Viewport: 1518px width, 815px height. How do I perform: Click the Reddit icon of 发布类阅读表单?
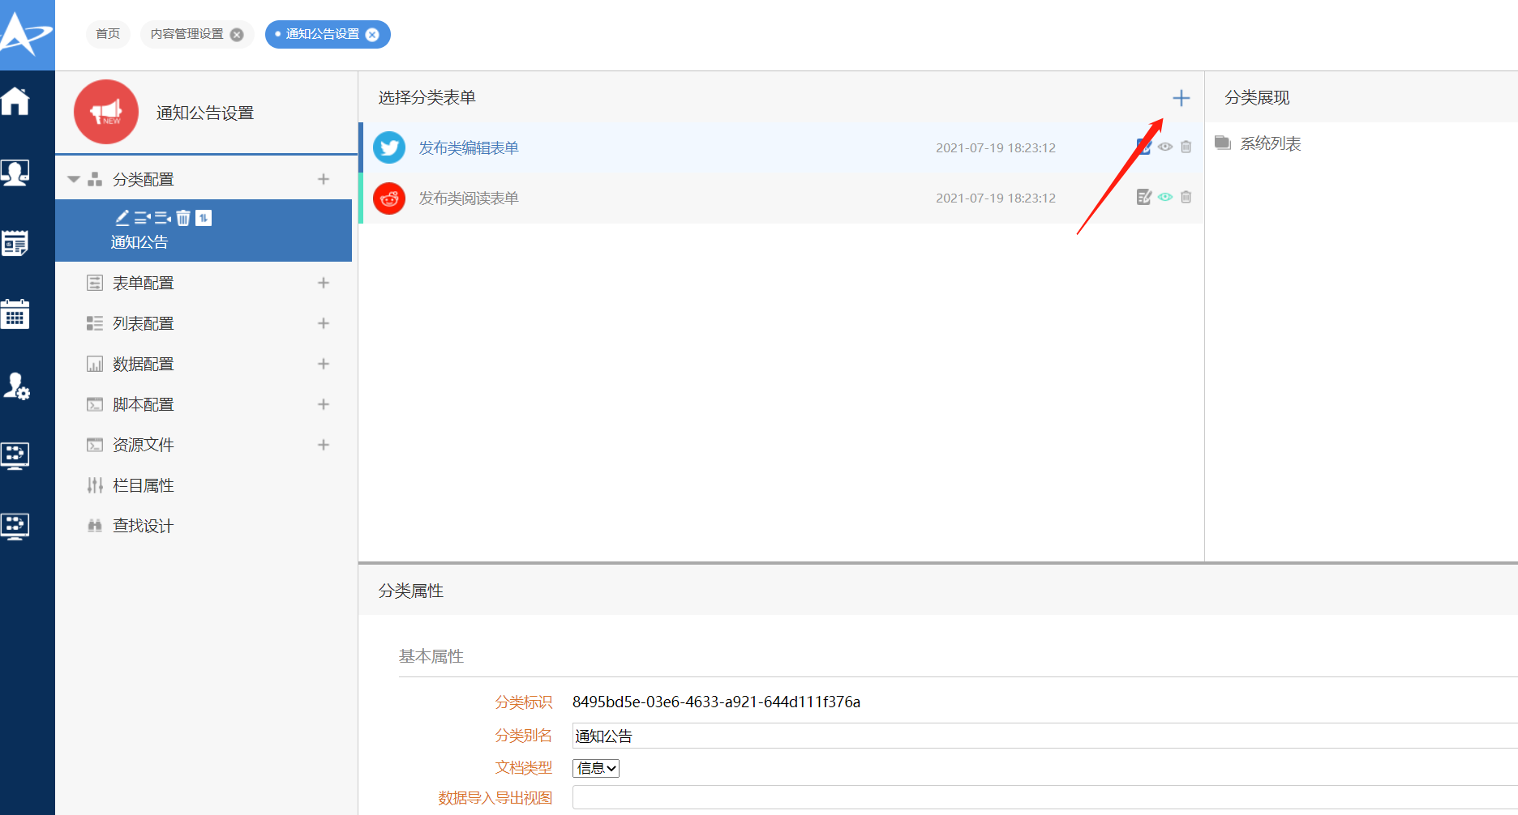389,198
